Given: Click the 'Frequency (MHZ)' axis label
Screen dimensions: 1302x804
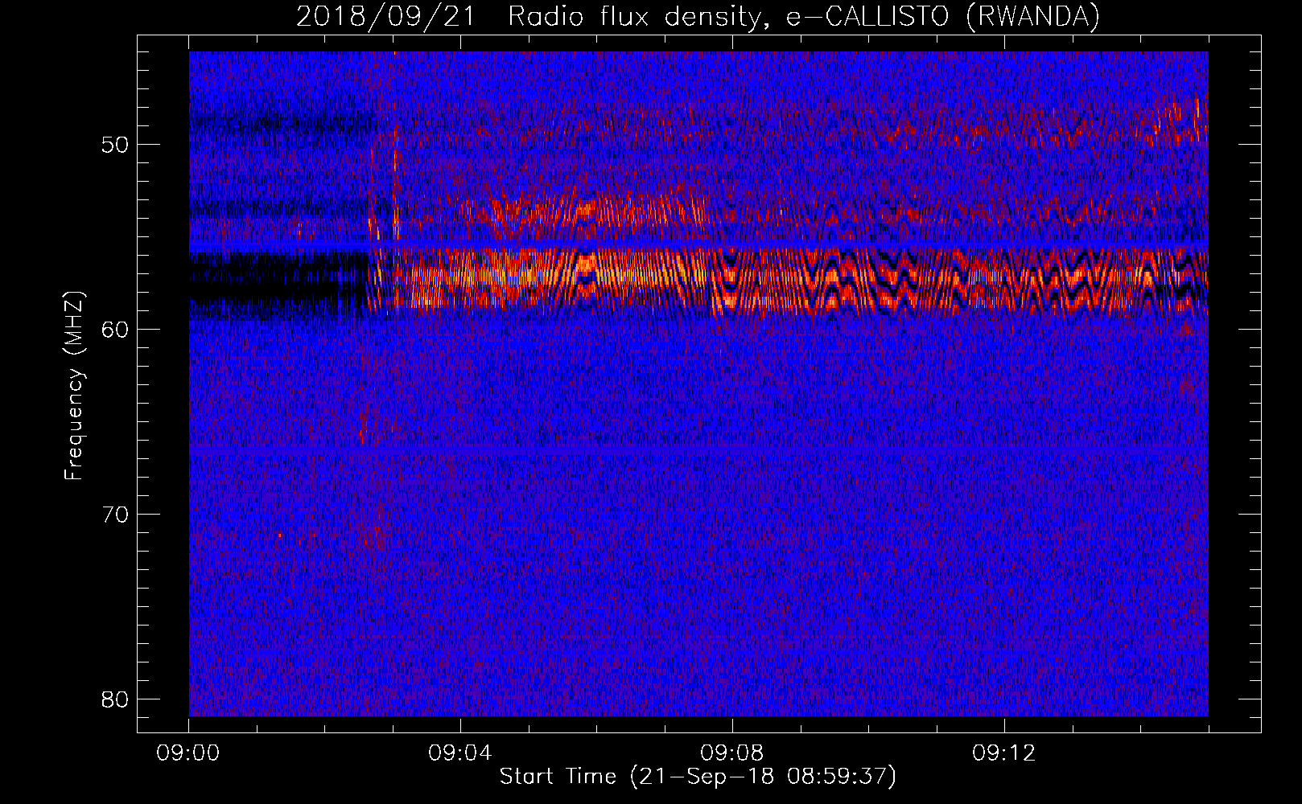Looking at the screenshot, I should (x=74, y=386).
